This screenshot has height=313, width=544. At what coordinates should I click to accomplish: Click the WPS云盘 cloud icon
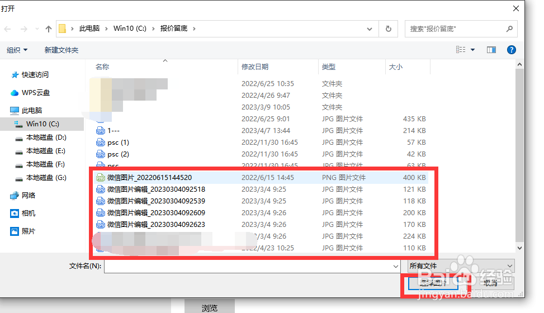pos(15,93)
